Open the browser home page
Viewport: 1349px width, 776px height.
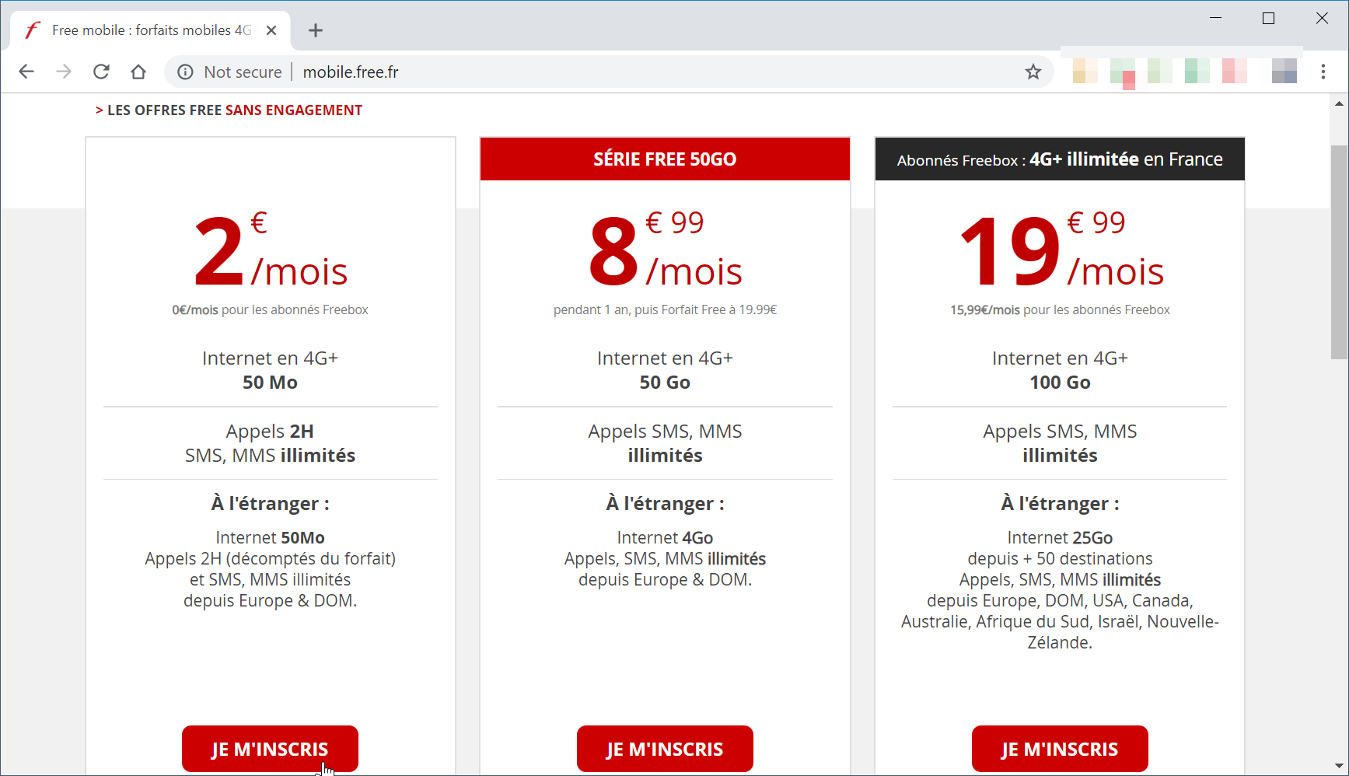[138, 72]
